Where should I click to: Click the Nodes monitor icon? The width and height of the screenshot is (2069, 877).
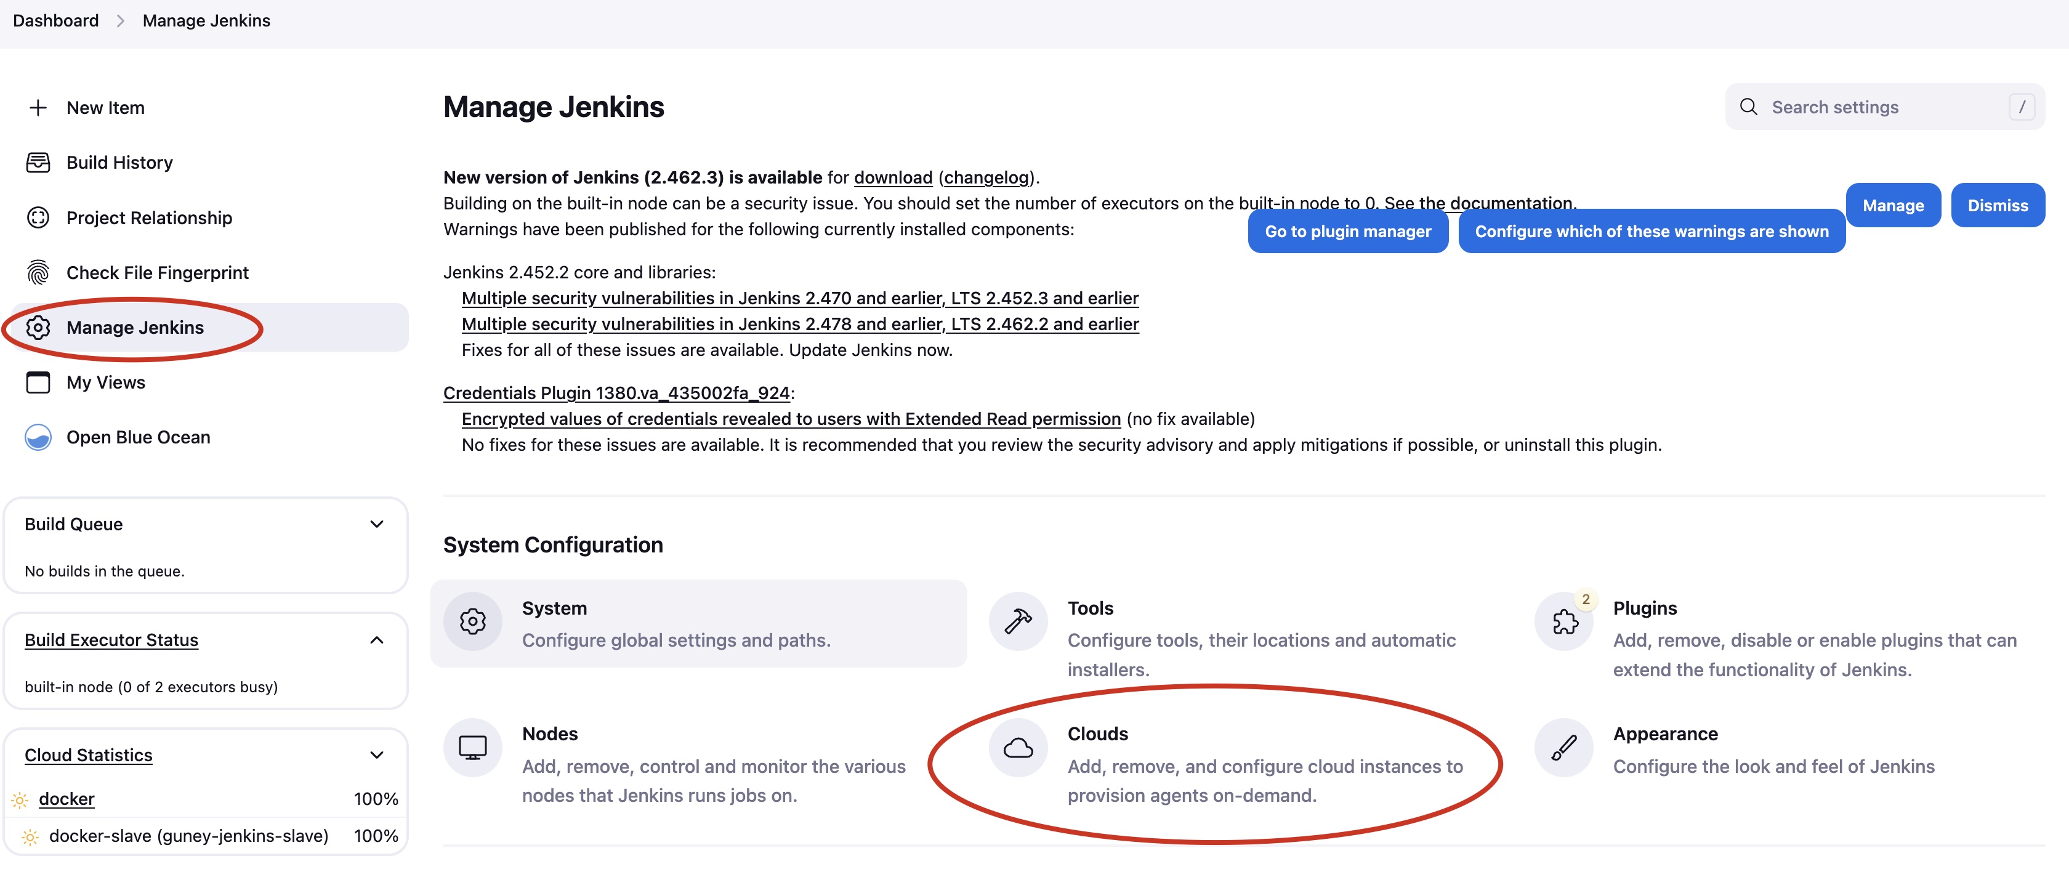pyautogui.click(x=472, y=747)
